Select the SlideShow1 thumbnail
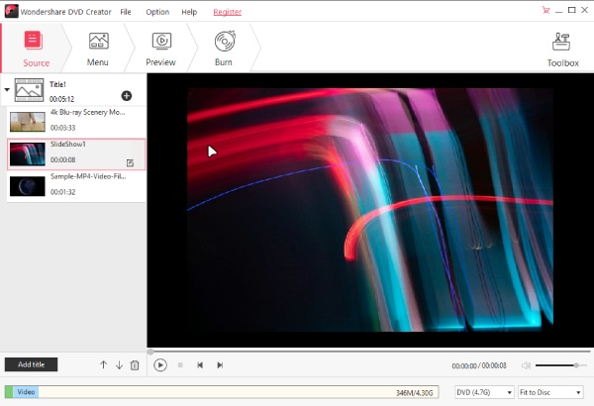 [x=28, y=153]
